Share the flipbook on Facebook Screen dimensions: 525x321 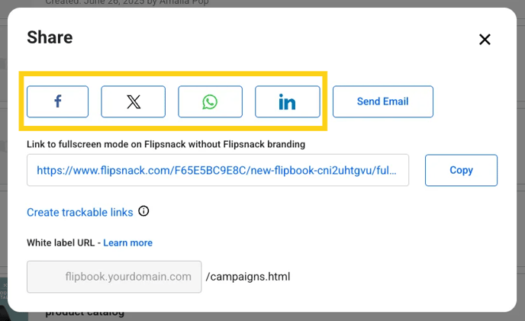point(57,101)
